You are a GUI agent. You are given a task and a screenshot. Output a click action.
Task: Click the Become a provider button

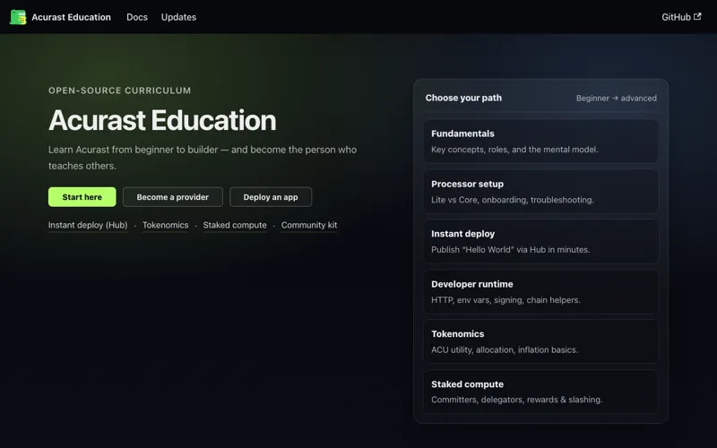click(173, 197)
